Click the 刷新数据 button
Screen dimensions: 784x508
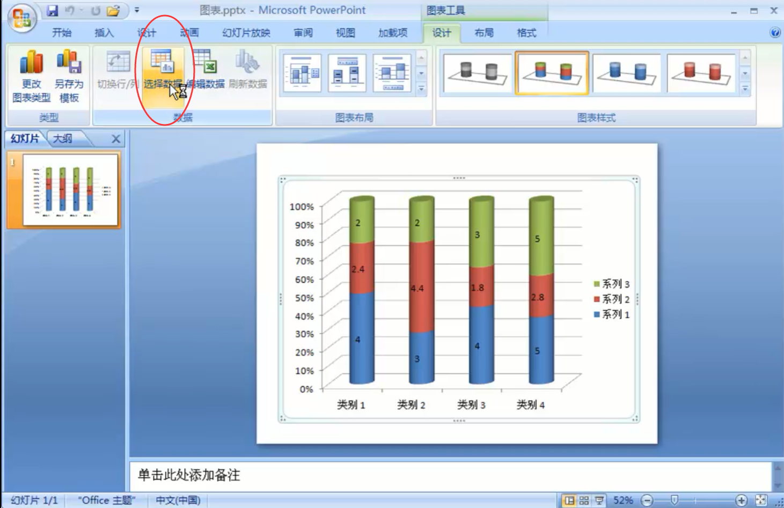pos(248,70)
